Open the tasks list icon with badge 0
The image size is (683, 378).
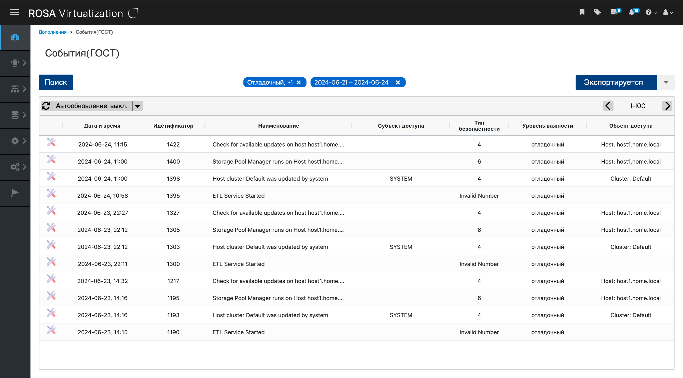(x=614, y=12)
